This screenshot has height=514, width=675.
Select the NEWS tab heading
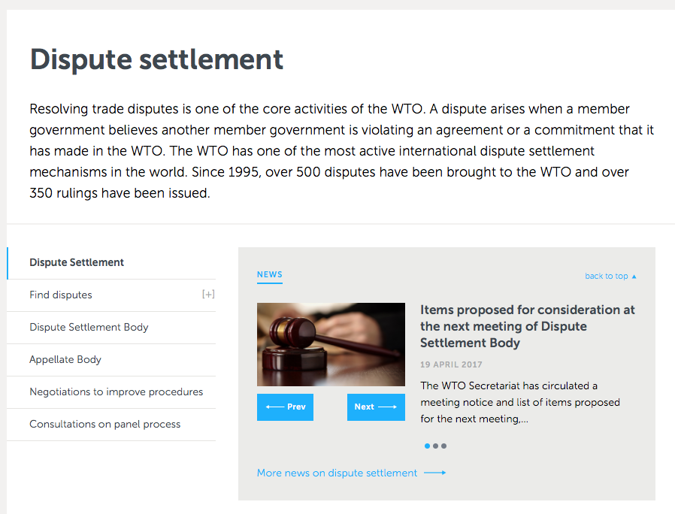pyautogui.click(x=270, y=274)
